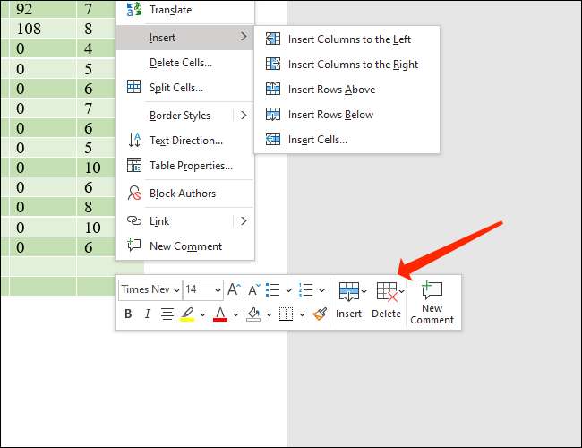Expand the Border Styles arrow
The height and width of the screenshot is (448, 582).
point(244,116)
